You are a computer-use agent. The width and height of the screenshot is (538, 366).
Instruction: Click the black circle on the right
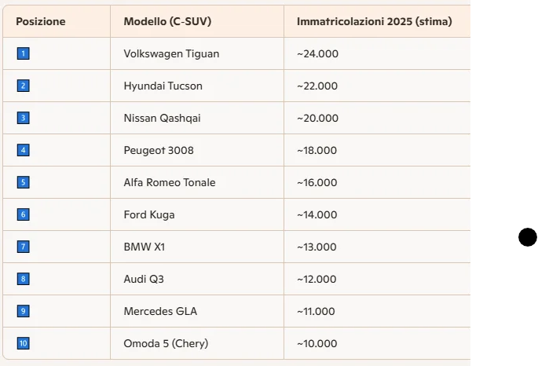point(527,237)
